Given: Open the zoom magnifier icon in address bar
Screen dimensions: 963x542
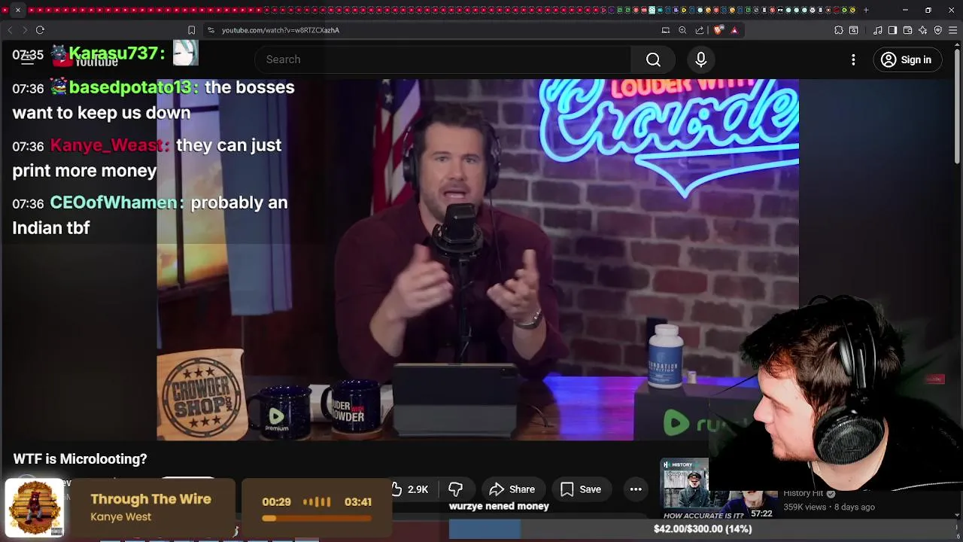Looking at the screenshot, I should pyautogui.click(x=682, y=30).
